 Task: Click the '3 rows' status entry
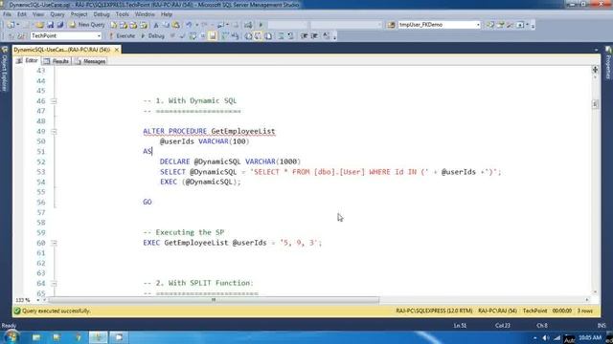pos(585,311)
